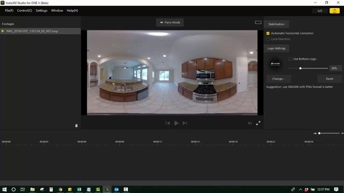Switch the Pano Mode view button

[x=170, y=23]
